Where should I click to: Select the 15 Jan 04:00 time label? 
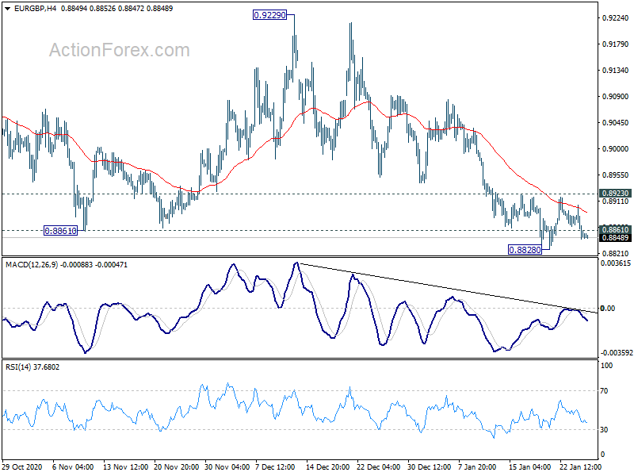(x=529, y=467)
